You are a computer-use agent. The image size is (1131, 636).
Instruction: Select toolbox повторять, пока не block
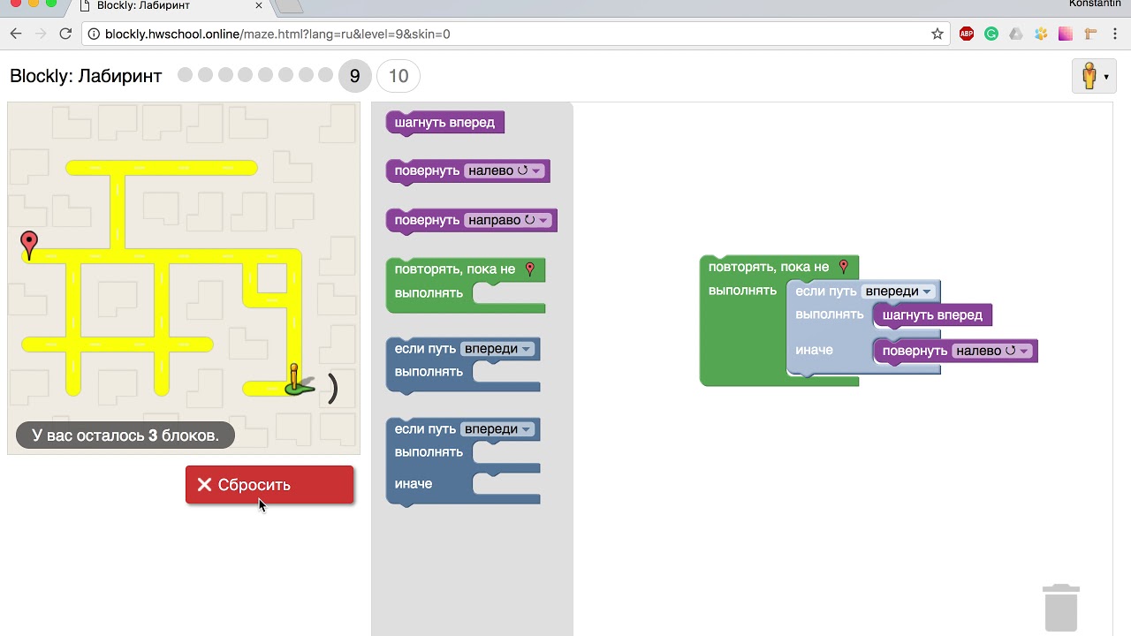coord(465,284)
